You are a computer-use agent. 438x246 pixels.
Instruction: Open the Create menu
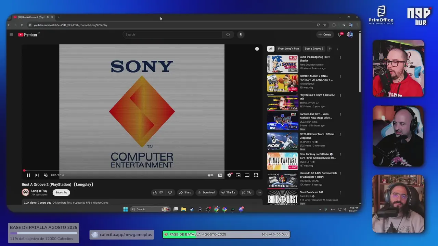[325, 35]
